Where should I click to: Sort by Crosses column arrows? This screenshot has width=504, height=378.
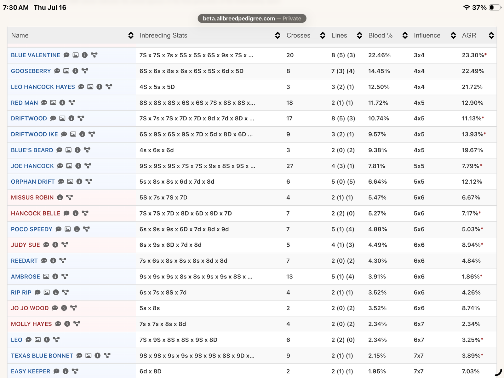tap(323, 35)
